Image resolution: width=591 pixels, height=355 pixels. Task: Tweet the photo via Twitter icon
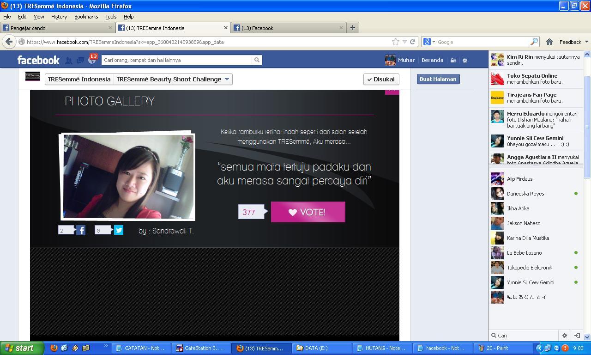tap(119, 230)
